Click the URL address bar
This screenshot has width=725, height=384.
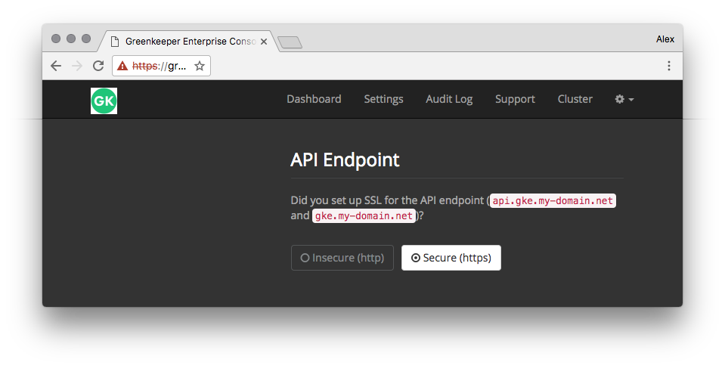tap(161, 66)
